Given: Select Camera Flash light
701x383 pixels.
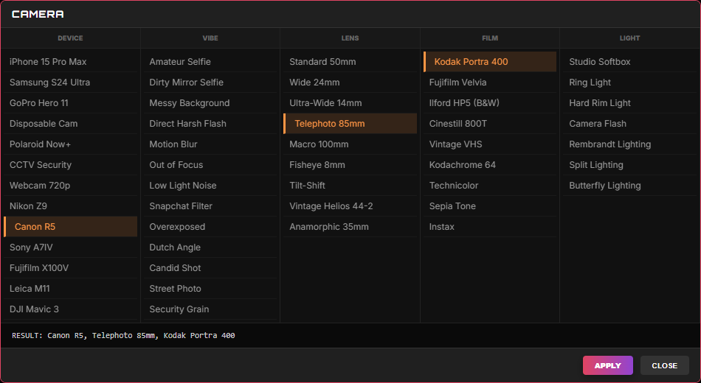Looking at the screenshot, I should click(x=630, y=123).
